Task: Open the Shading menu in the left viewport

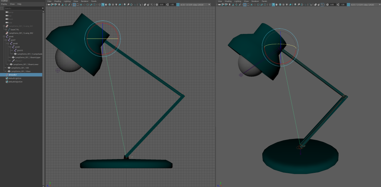Action: tap(58, 1)
